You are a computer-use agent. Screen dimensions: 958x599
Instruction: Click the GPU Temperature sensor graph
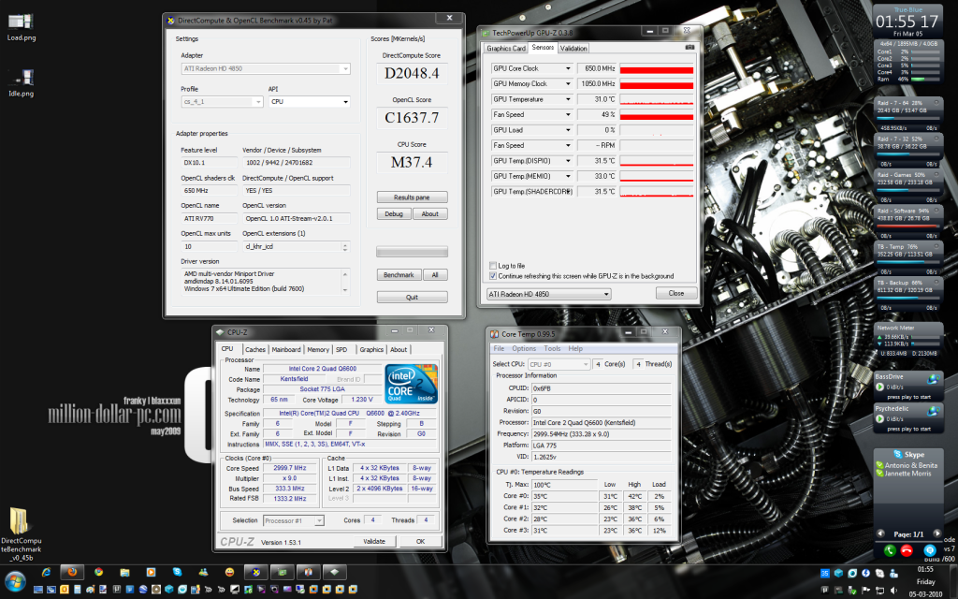click(656, 99)
